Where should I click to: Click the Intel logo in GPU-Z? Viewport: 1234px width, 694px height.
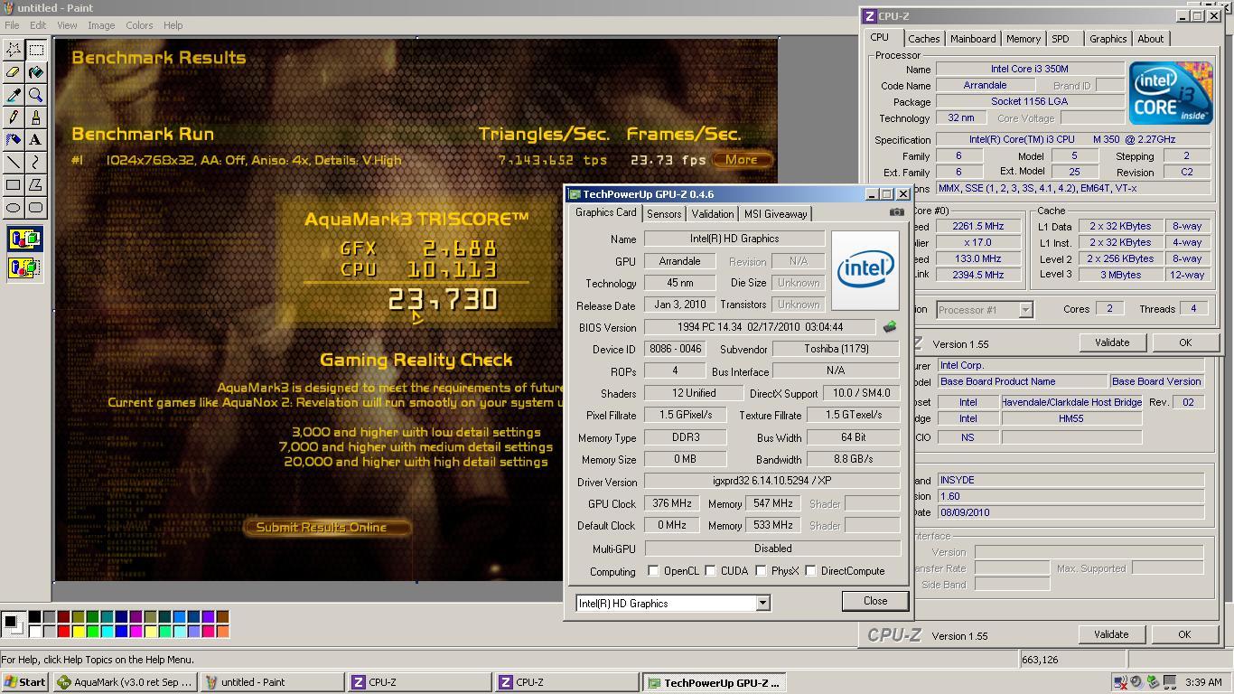tap(865, 269)
